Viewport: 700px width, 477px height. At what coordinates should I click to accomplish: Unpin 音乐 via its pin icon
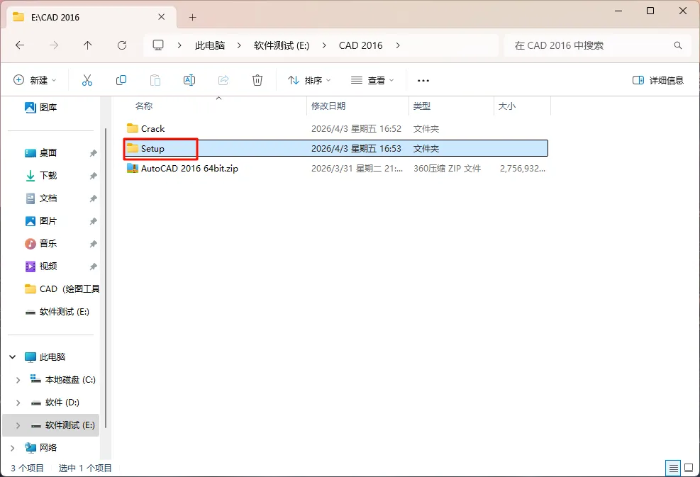(94, 244)
